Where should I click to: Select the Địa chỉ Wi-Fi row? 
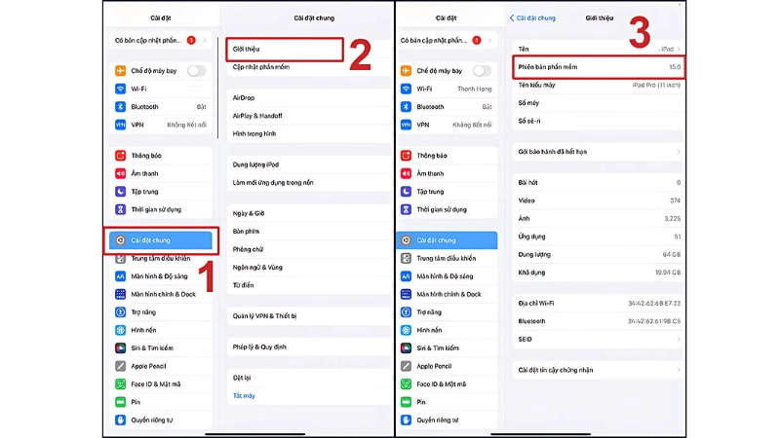pyautogui.click(x=599, y=304)
